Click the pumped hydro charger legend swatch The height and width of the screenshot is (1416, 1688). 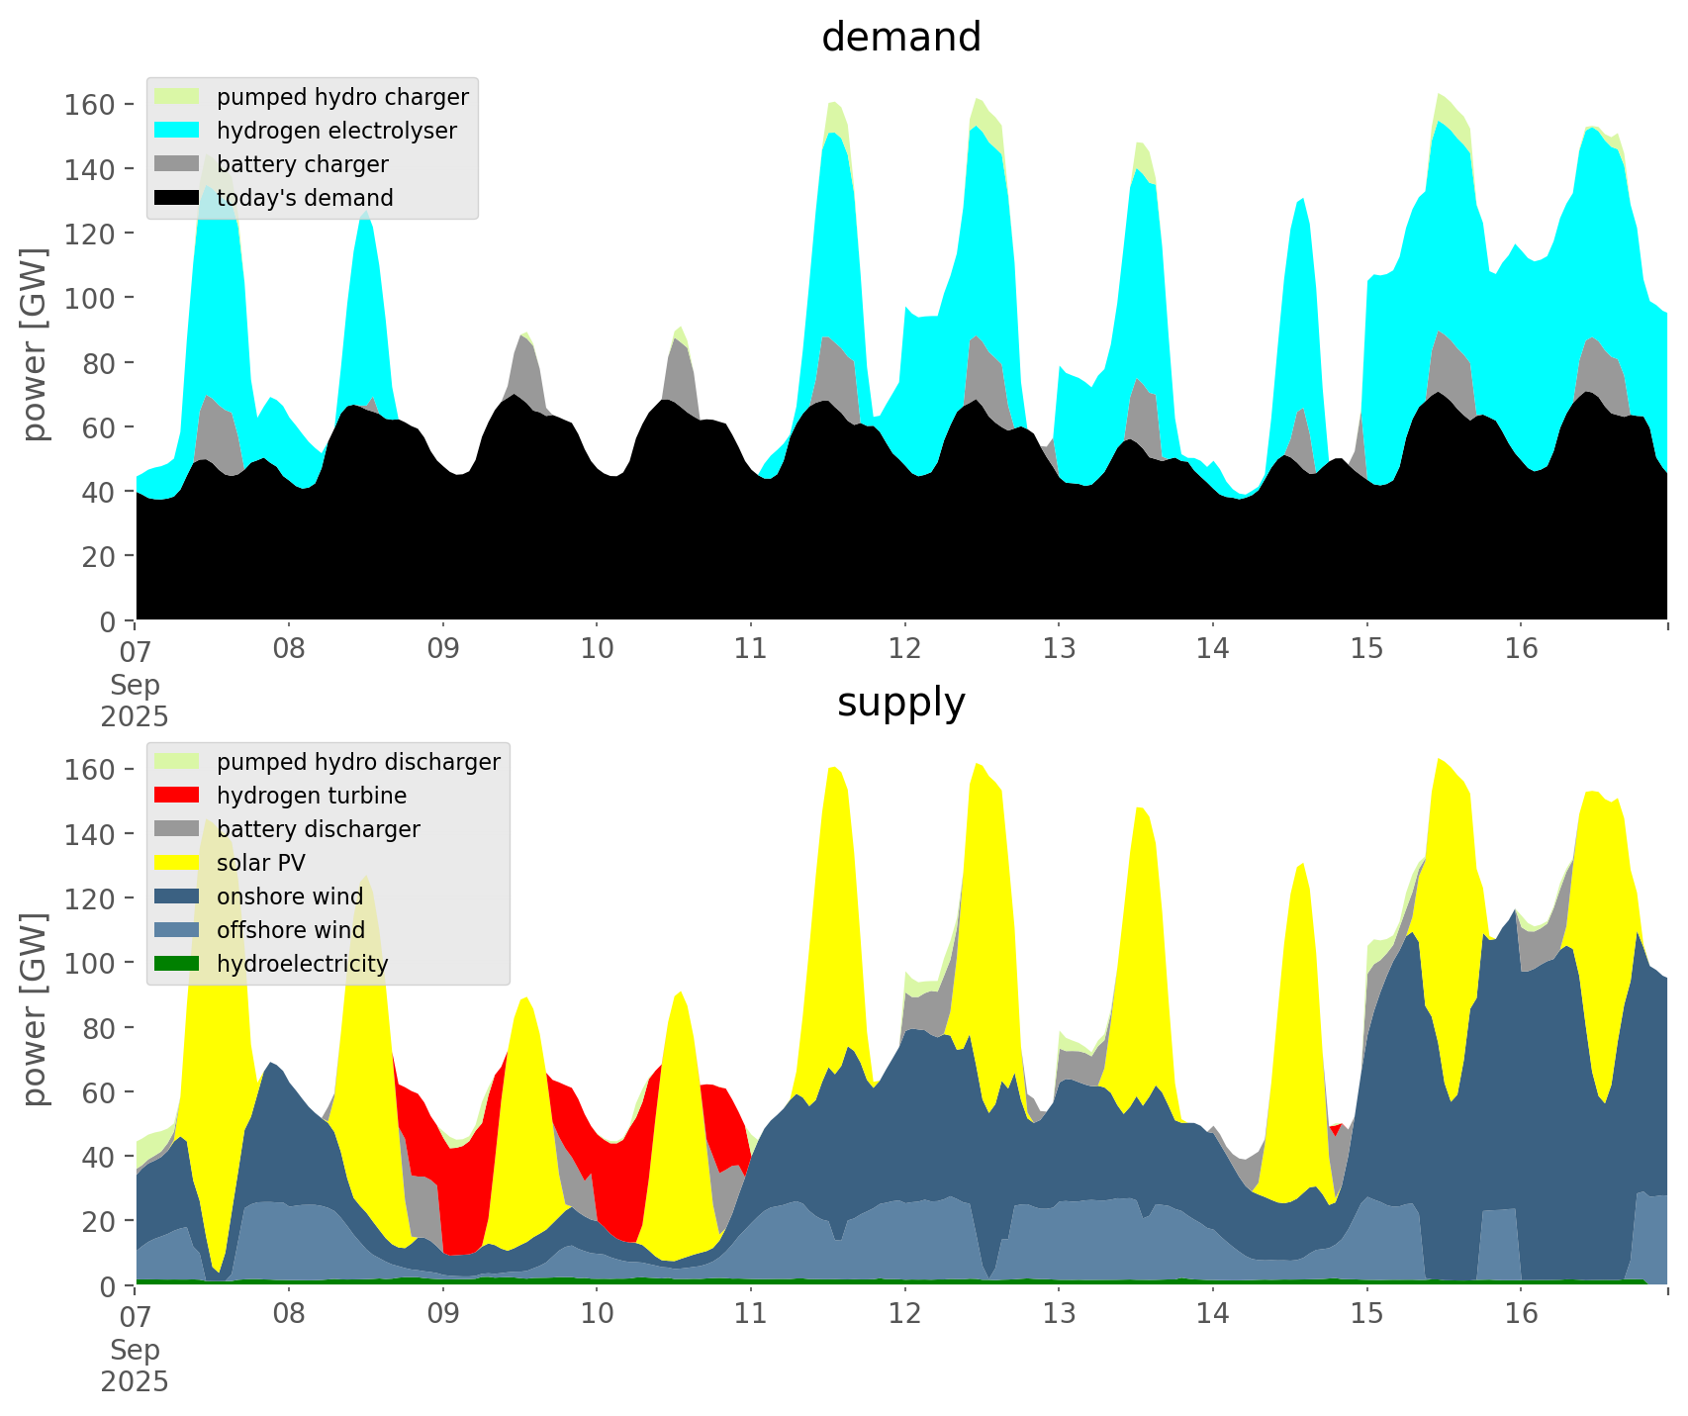pyautogui.click(x=177, y=97)
